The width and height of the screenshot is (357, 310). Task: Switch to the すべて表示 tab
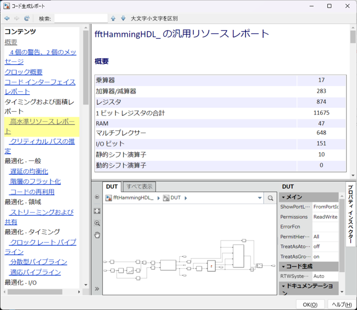139,187
